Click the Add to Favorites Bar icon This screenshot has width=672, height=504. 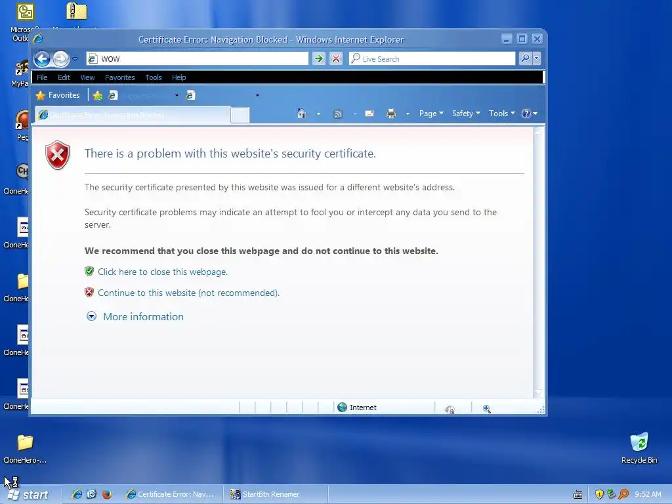(98, 96)
